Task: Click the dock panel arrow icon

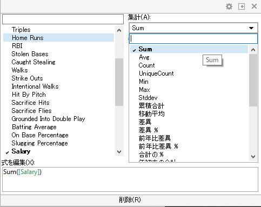Action: tap(242, 6)
